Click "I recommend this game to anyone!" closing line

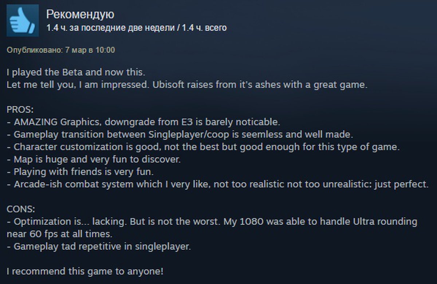pos(85,271)
